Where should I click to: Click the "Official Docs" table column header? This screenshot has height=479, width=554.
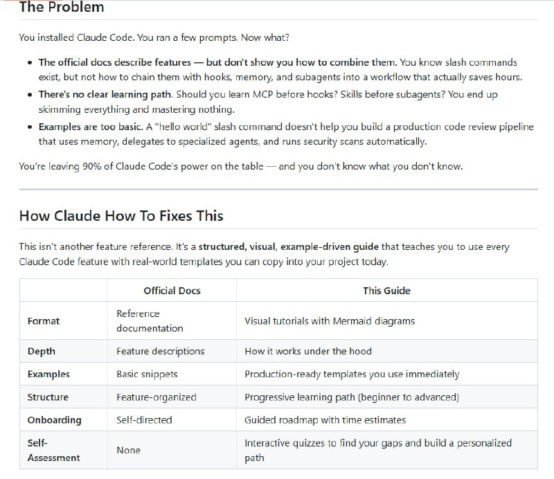click(172, 291)
